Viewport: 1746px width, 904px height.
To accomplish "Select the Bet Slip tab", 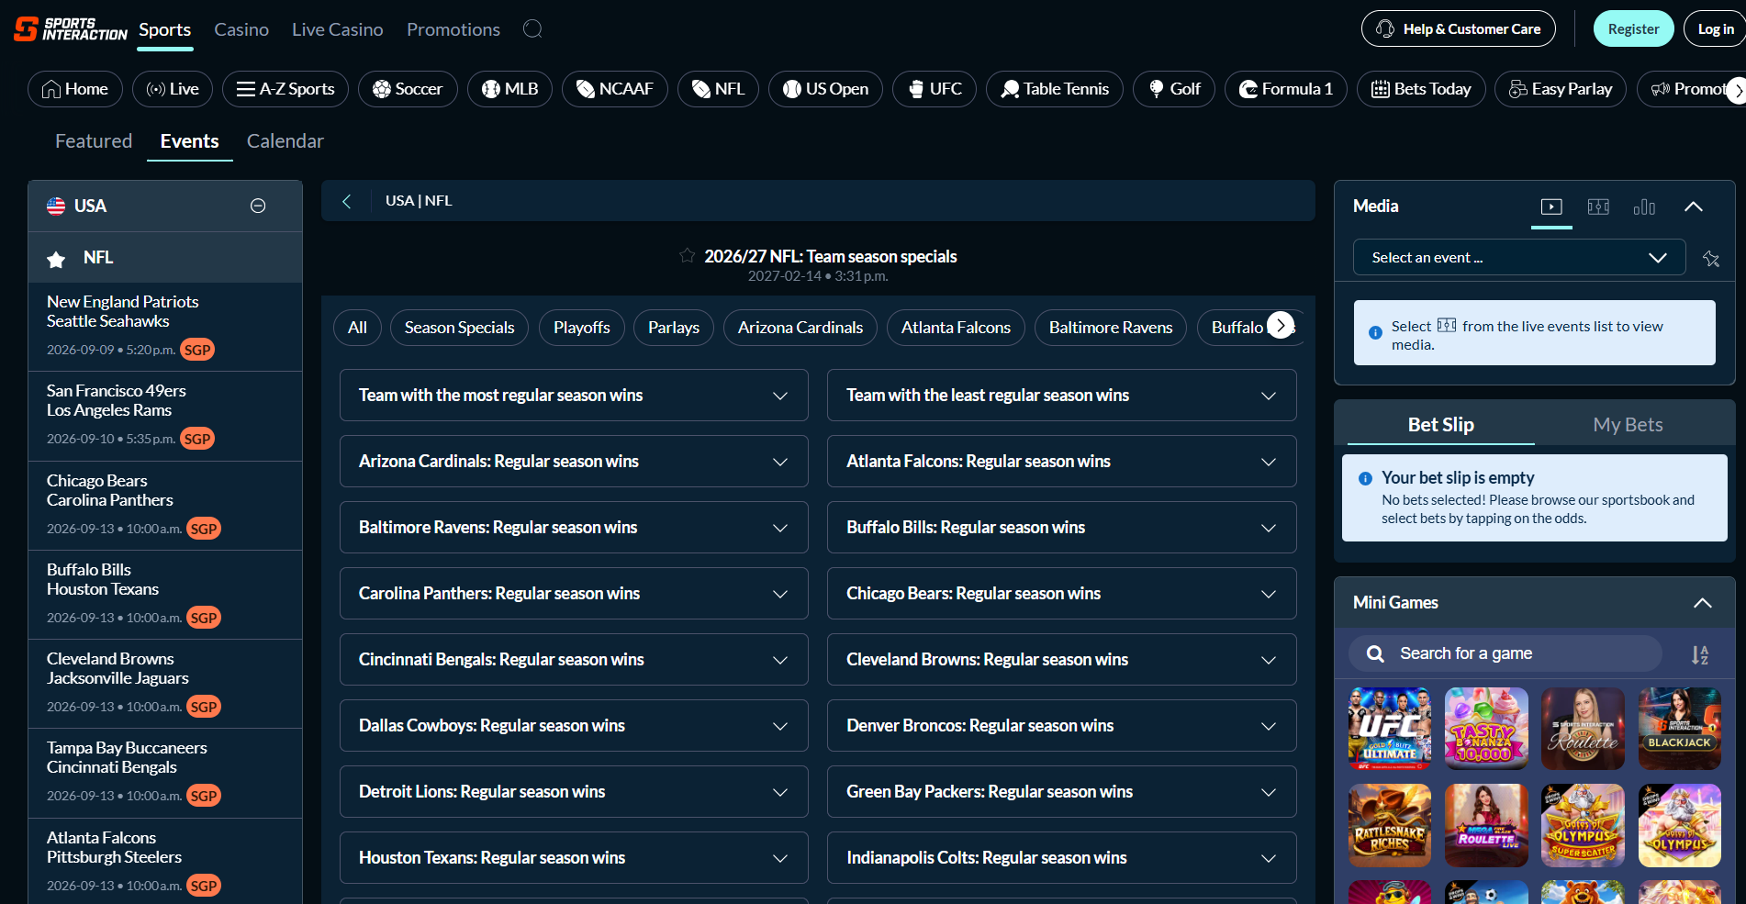I will pos(1440,424).
